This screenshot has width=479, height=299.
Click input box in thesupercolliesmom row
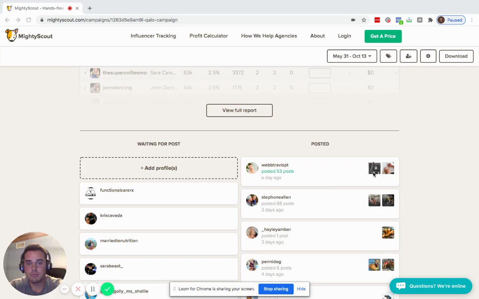(x=319, y=73)
